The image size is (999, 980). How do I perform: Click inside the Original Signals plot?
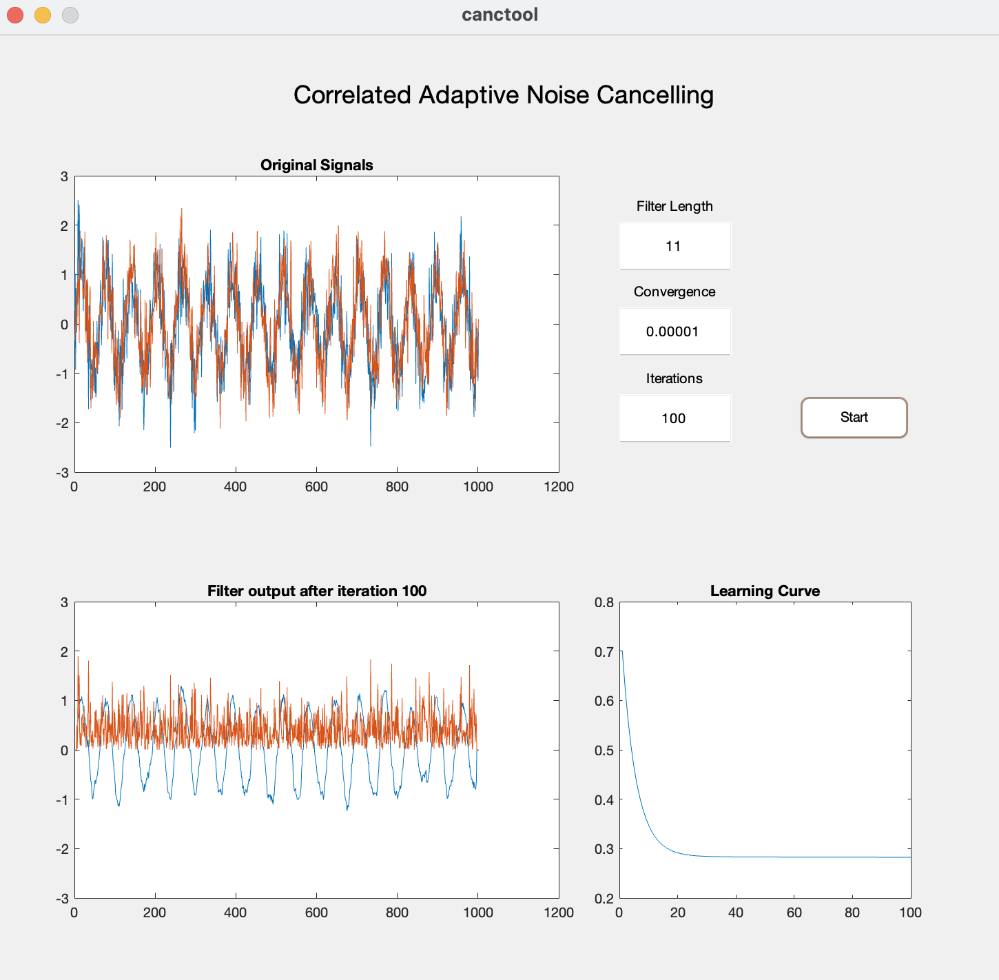coord(316,324)
